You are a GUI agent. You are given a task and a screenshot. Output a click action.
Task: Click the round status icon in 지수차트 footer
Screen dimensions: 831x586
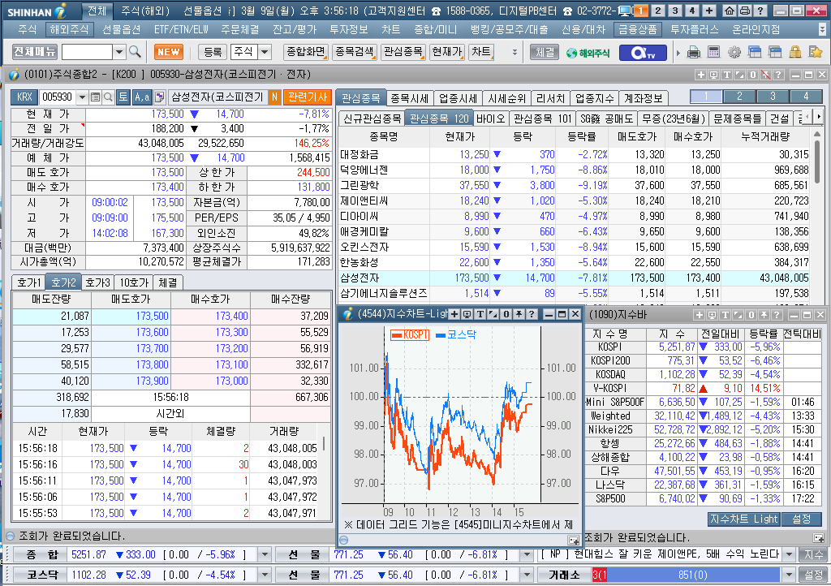343,540
